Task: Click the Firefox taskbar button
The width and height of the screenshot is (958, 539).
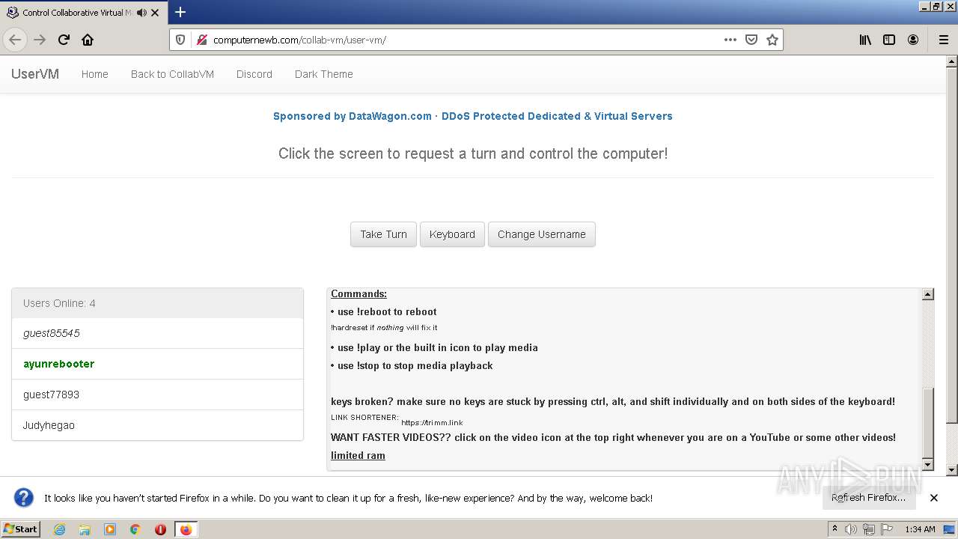Action: (x=186, y=529)
